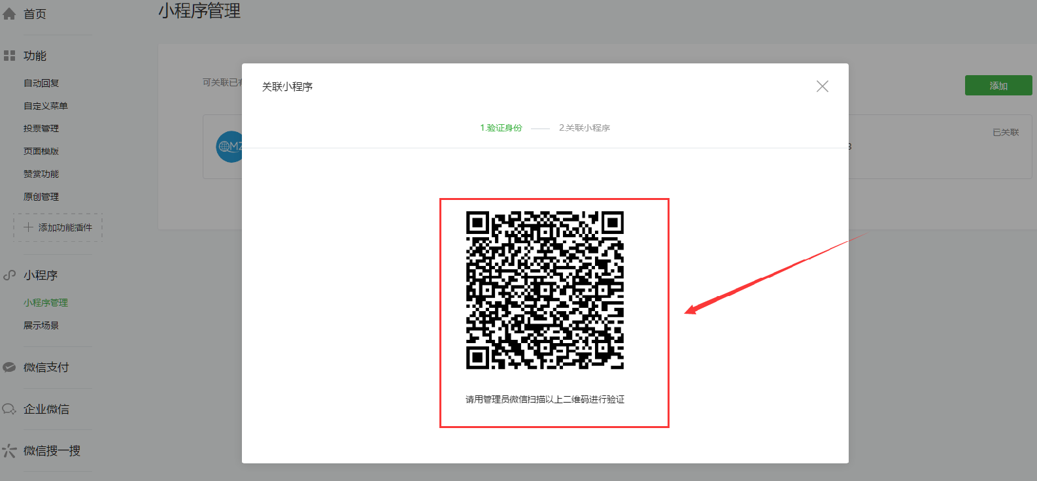
Task: Click the plus icon in 添加功能插件
Action: point(28,227)
